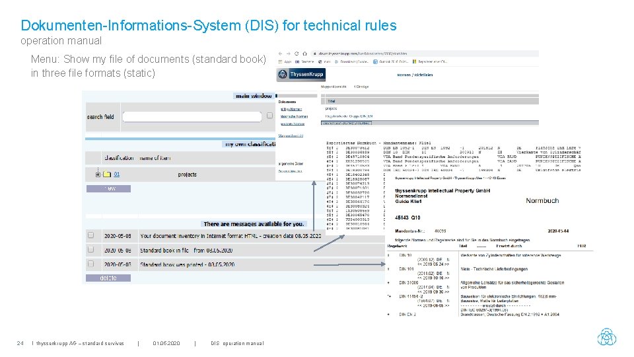
Task: Open the first link under Dokumente
Action: click(291, 109)
